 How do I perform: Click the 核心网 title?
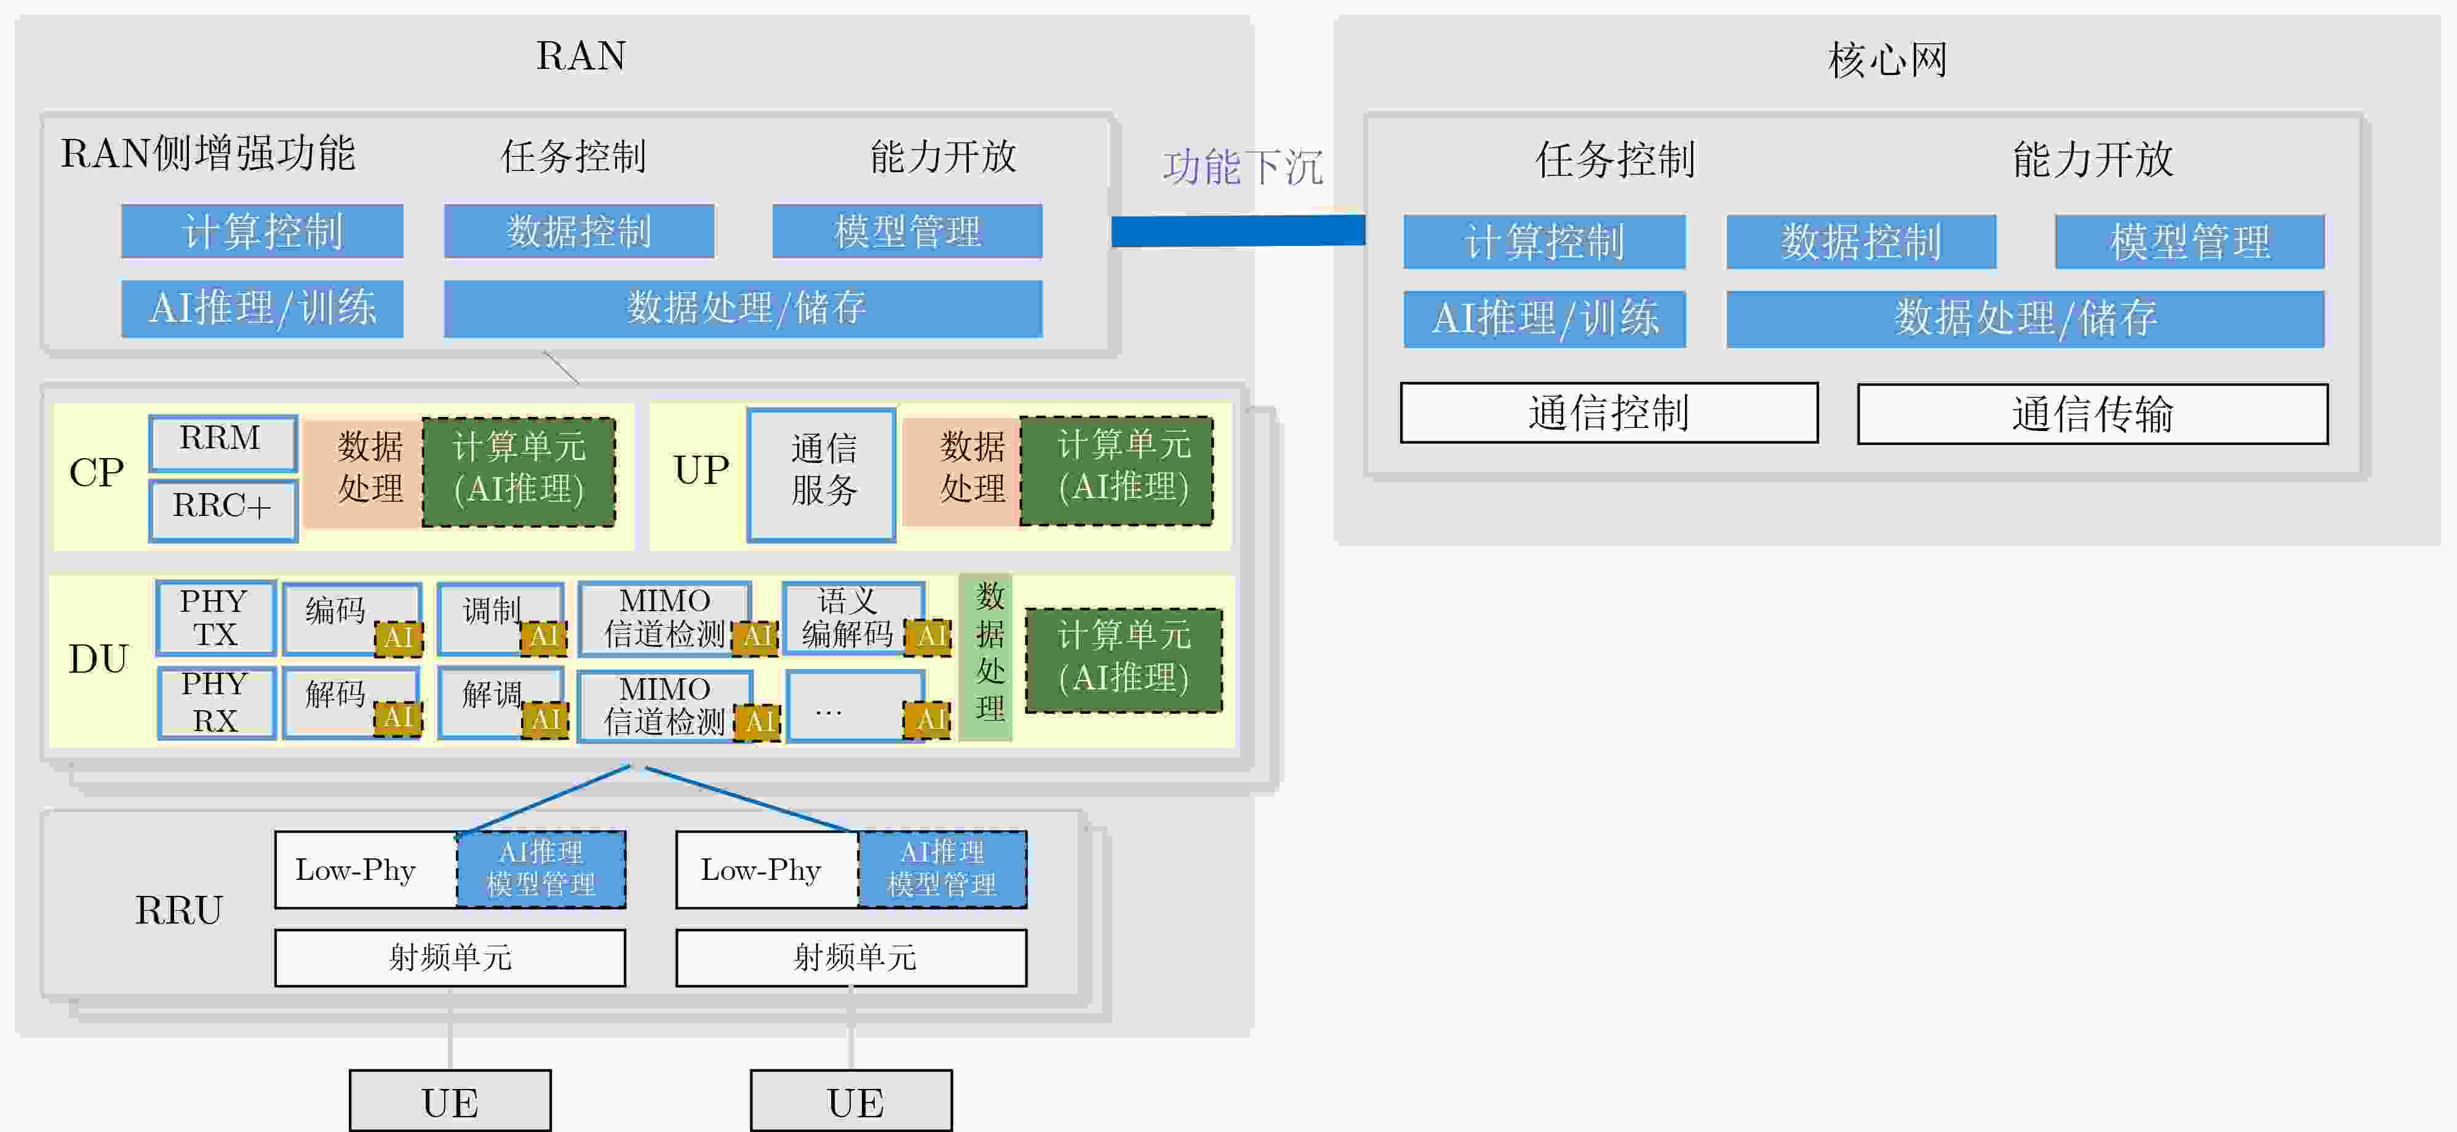tap(1887, 60)
